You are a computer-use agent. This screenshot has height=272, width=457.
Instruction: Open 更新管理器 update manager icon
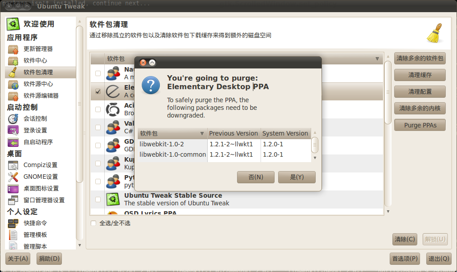[13, 49]
